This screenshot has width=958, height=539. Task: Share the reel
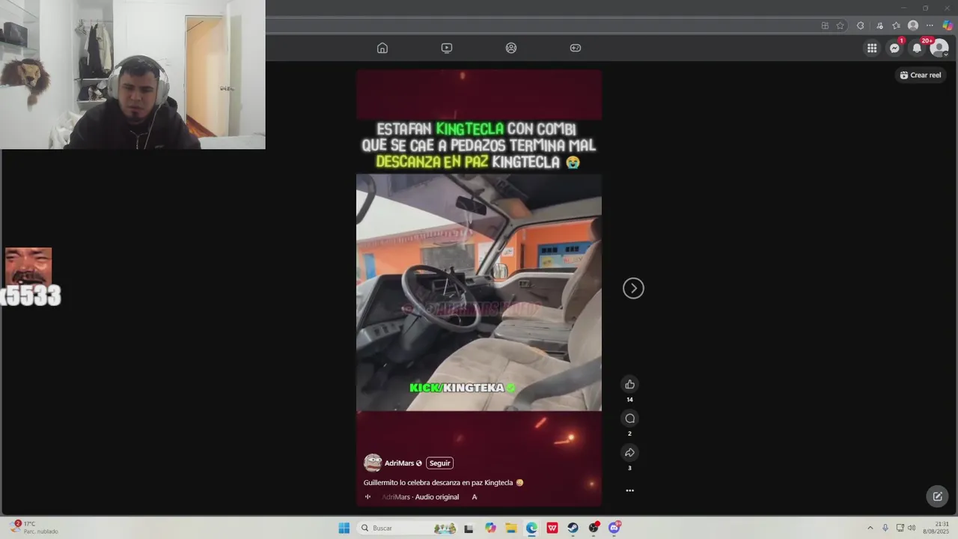(629, 452)
